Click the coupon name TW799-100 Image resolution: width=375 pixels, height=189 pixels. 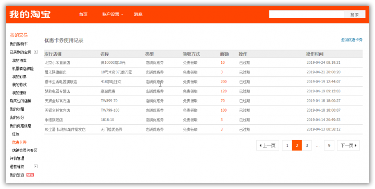point(110,111)
